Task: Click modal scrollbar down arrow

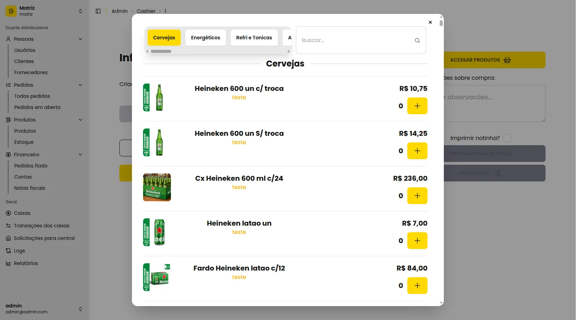Action: (441, 303)
